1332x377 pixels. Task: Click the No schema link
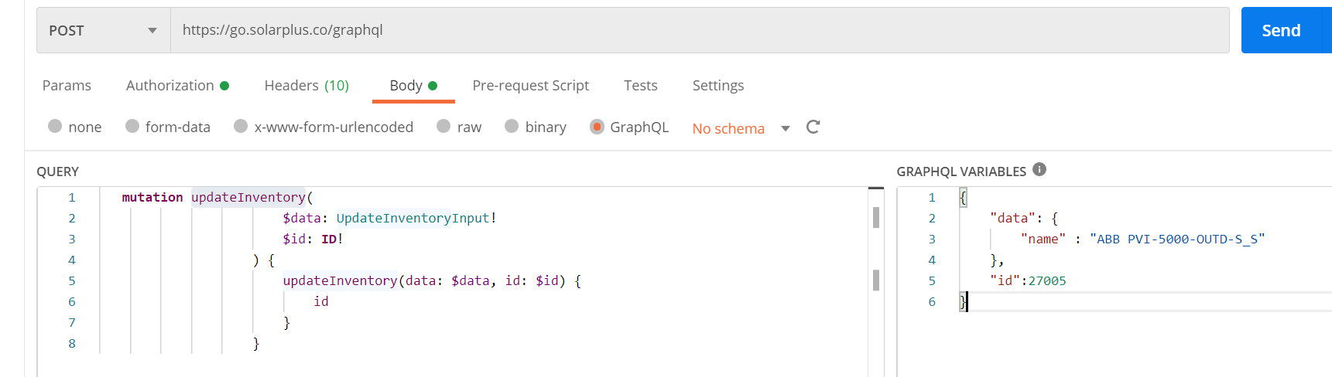click(x=728, y=128)
